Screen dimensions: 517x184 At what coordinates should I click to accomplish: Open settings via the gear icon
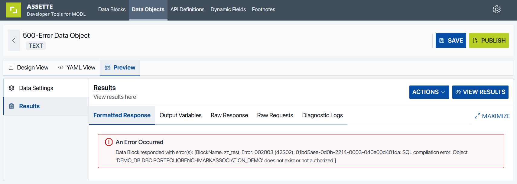(x=496, y=9)
